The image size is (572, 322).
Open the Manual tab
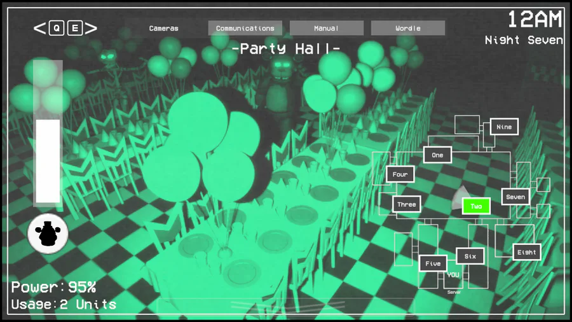(x=327, y=28)
